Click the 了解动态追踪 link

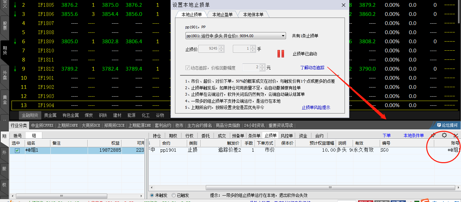point(312,68)
